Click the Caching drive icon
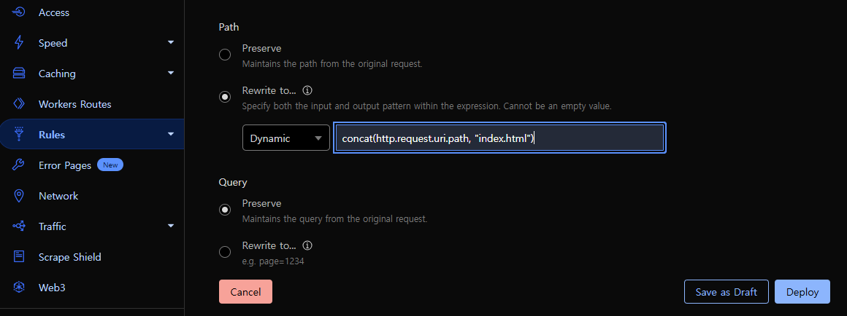This screenshot has width=847, height=316. point(19,74)
